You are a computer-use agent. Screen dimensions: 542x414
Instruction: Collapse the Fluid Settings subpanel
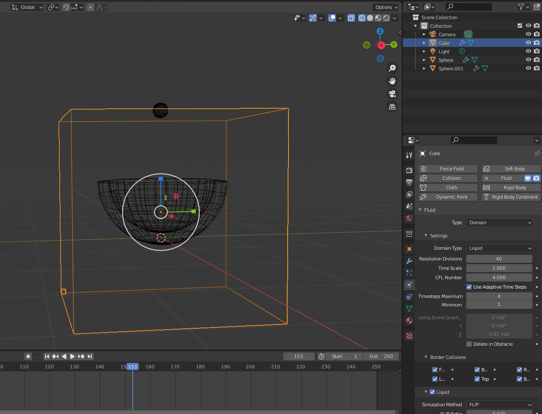(x=426, y=236)
